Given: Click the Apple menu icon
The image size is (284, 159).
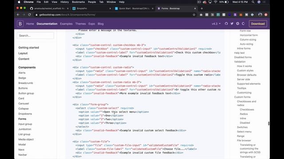Looking at the screenshot, I should [x=19, y=2].
